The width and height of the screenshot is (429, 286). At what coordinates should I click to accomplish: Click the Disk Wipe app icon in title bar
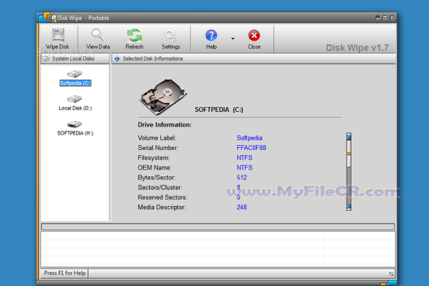[x=54, y=18]
